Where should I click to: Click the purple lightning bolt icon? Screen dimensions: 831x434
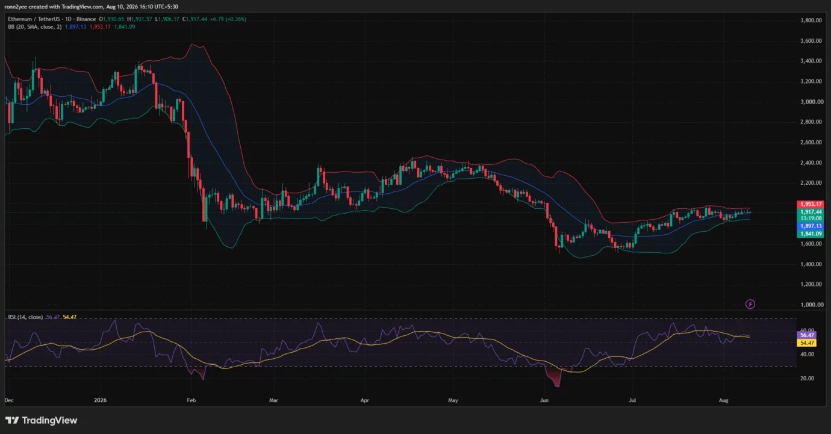(x=750, y=304)
